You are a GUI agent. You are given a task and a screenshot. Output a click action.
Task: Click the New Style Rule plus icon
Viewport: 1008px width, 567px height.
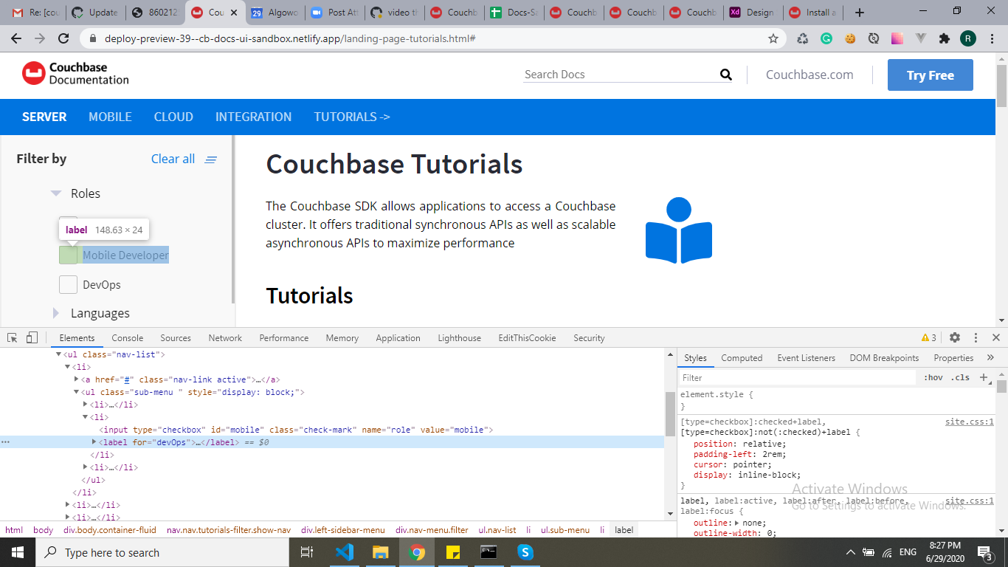click(x=984, y=377)
